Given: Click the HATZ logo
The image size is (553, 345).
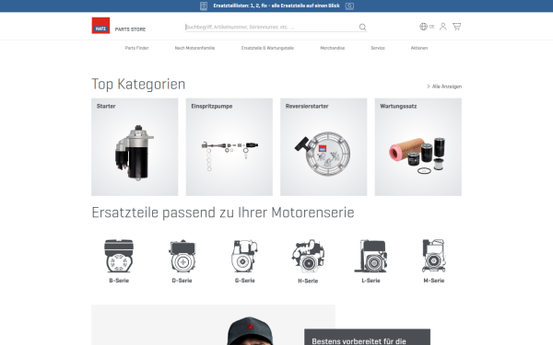Looking at the screenshot, I should (x=100, y=26).
